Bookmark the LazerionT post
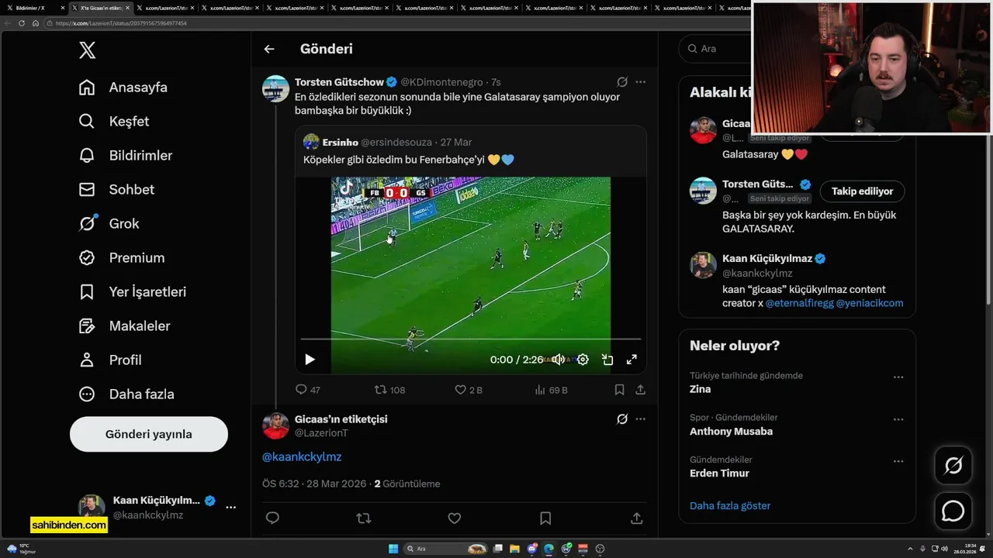 [545, 518]
